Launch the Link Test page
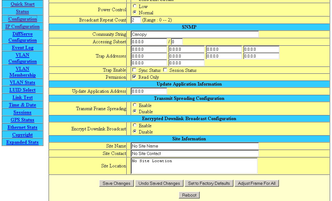 (x=22, y=97)
